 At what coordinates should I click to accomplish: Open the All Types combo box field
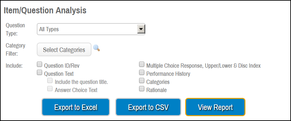point(91,29)
